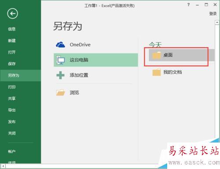
Task: Click the plus icon for 添加位置
Action: [60, 75]
